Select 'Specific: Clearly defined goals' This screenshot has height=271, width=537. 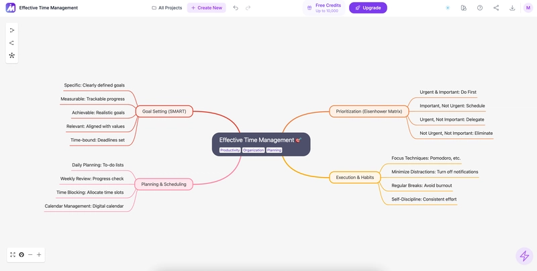(95, 85)
